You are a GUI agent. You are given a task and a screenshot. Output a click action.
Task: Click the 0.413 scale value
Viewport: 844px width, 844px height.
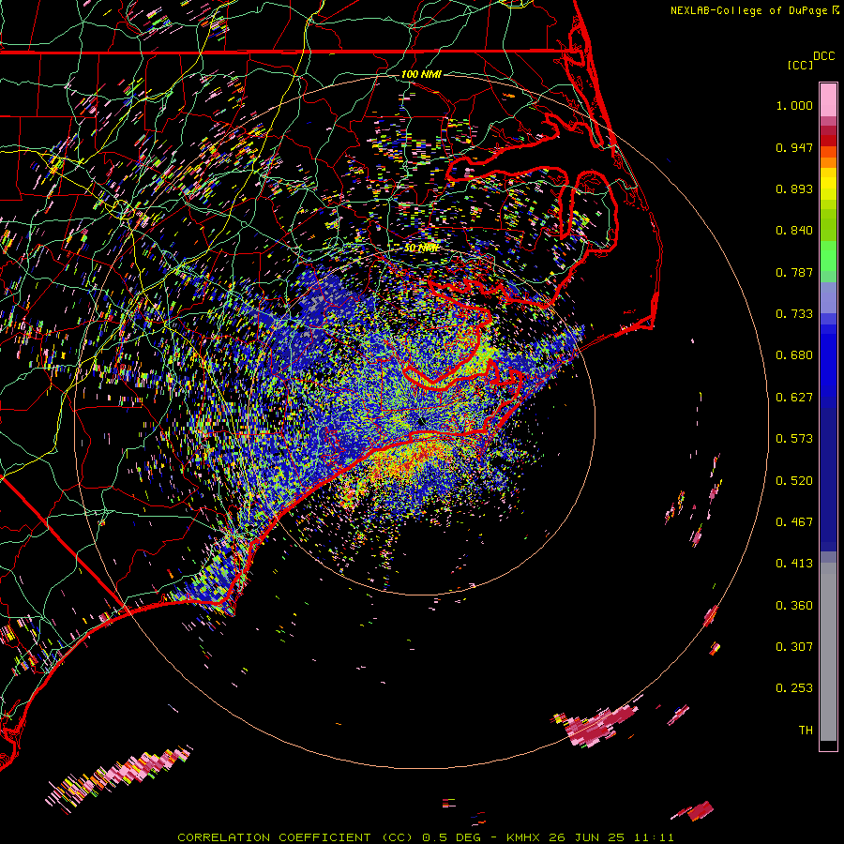click(794, 564)
